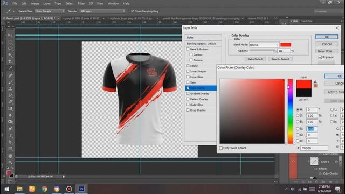Open the notification center in system tray
This screenshot has width=345, height=194.
click(x=337, y=189)
